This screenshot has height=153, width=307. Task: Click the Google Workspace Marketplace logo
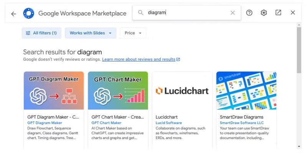tap(28, 13)
